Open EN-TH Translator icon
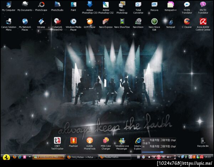This screenshot has height=167, width=214. click(203, 7)
